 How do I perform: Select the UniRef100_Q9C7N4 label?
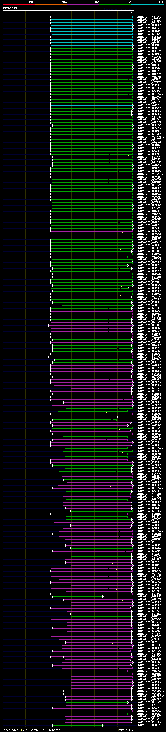tap(149, 42)
